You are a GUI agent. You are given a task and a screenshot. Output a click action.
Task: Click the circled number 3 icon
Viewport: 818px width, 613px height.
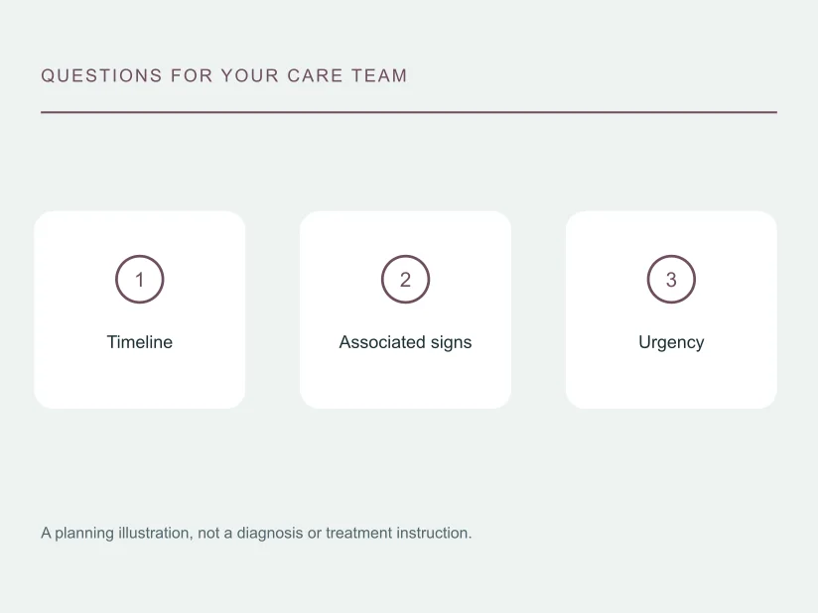[x=671, y=280]
